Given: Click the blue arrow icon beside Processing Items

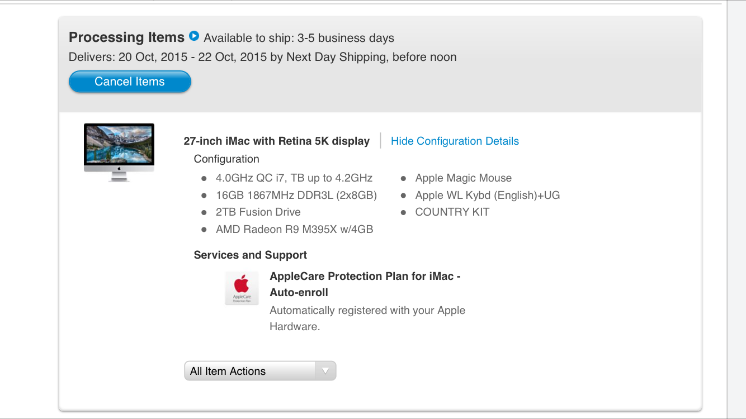Looking at the screenshot, I should click(194, 36).
